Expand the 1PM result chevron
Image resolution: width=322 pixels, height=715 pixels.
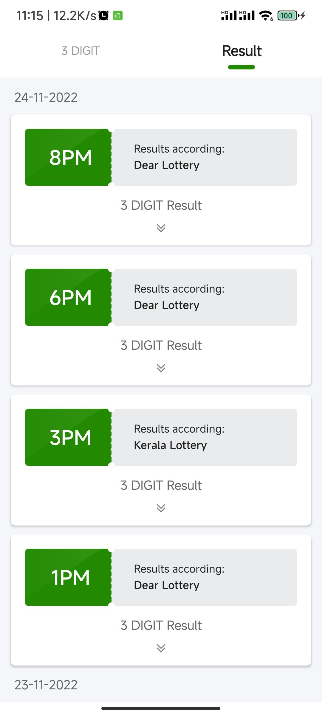click(161, 648)
